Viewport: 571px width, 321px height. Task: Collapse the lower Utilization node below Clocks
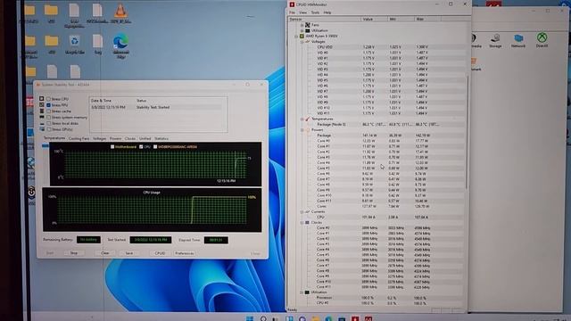click(x=302, y=292)
